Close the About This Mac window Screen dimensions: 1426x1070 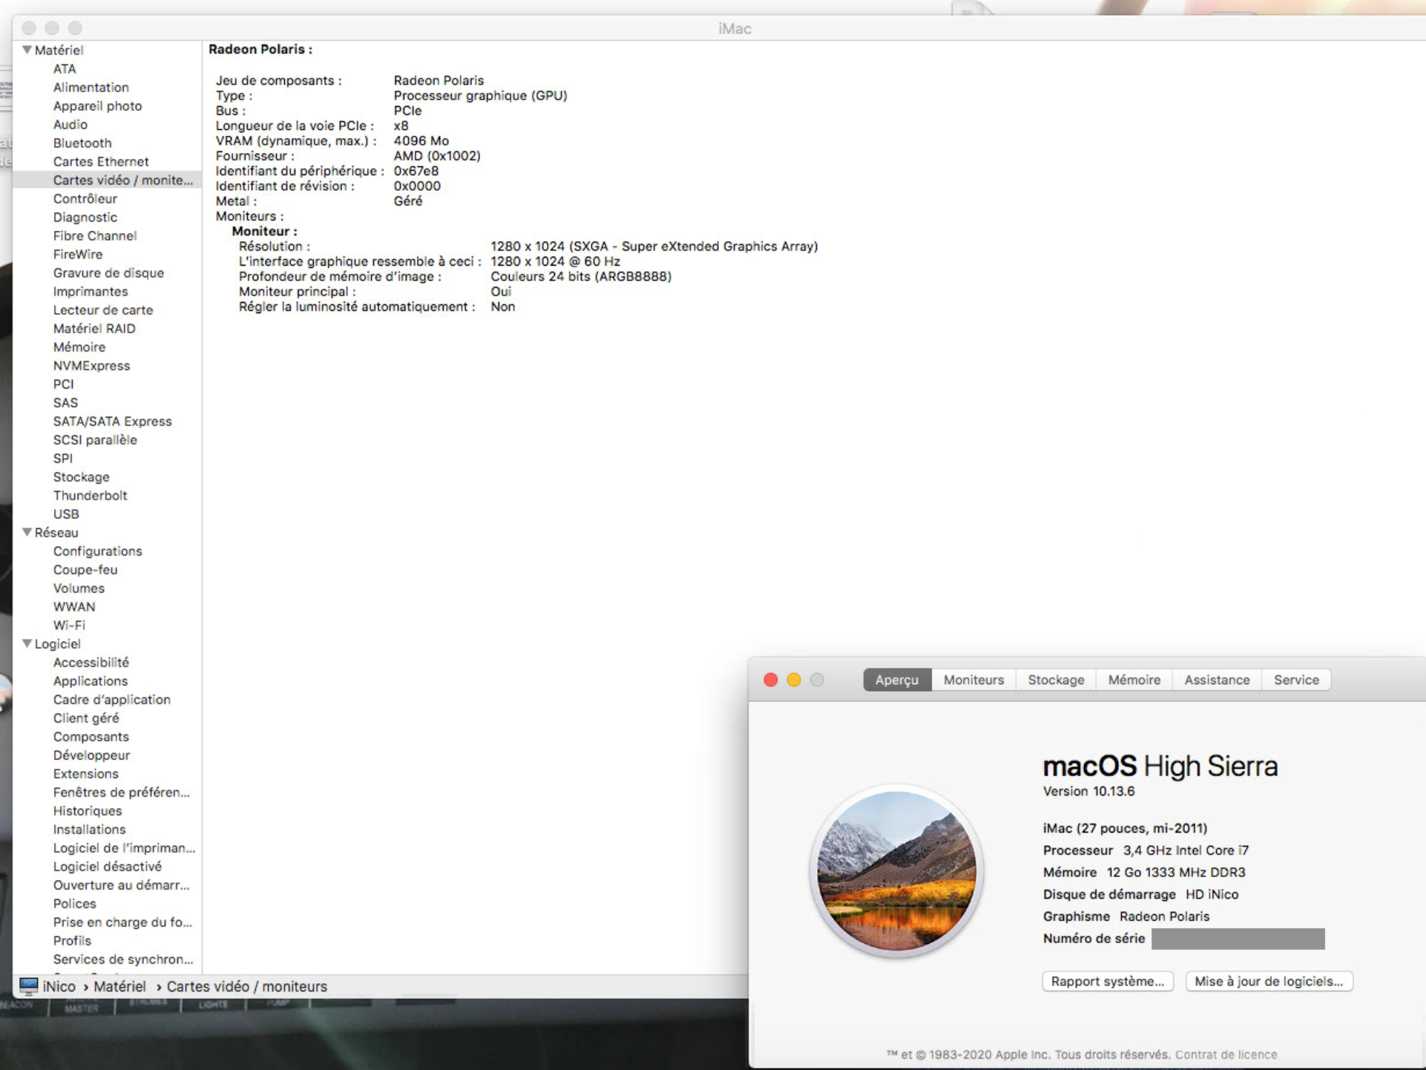tap(770, 680)
